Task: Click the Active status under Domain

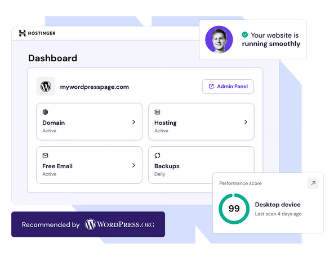Action: click(x=49, y=130)
